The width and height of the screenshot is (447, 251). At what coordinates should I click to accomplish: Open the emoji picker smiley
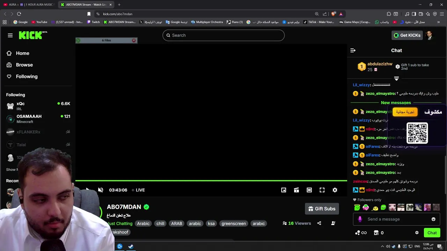(433, 219)
